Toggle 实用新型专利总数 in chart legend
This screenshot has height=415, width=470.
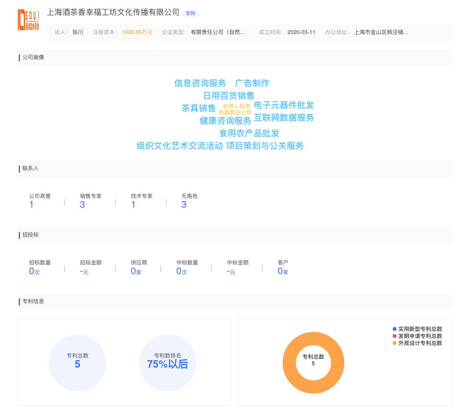pos(419,330)
